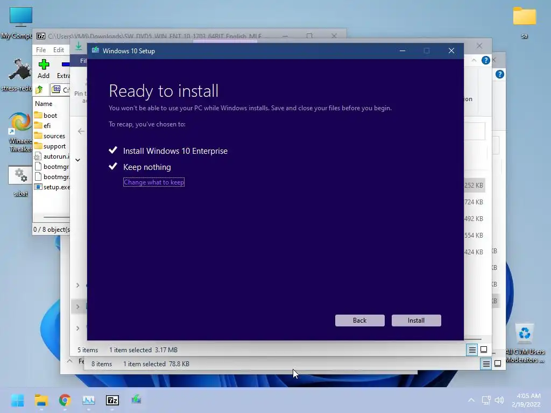Click the Name column header in 7-Zip
Image resolution: width=551 pixels, height=413 pixels.
coord(44,104)
